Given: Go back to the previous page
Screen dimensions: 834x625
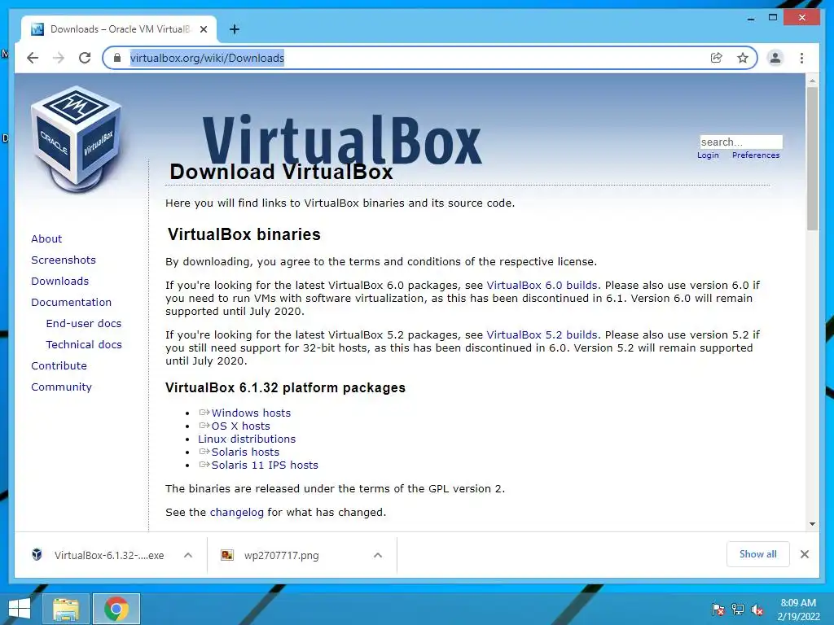Looking at the screenshot, I should click(x=33, y=58).
